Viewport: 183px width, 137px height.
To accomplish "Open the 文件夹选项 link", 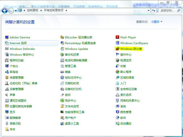I will pos(72,106).
